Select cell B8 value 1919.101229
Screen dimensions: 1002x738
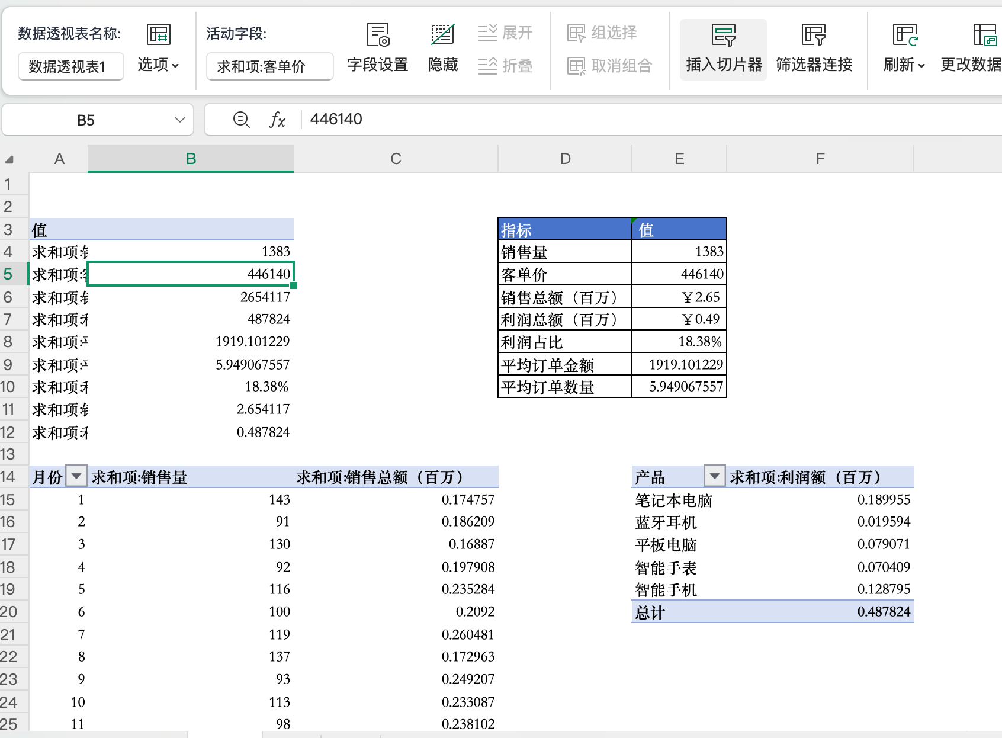[x=191, y=342]
